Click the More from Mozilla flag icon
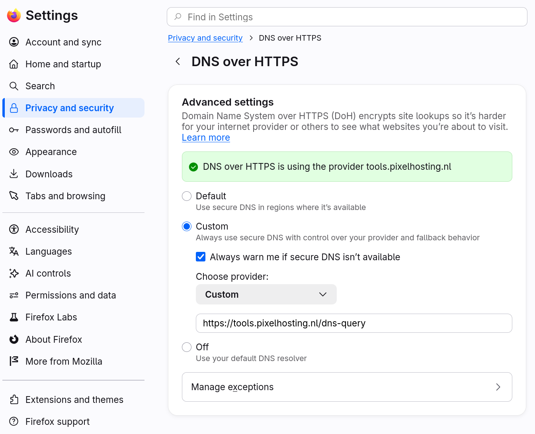 click(14, 361)
